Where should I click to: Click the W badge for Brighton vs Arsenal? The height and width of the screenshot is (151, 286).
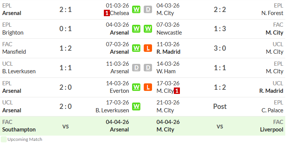[x=136, y=29]
